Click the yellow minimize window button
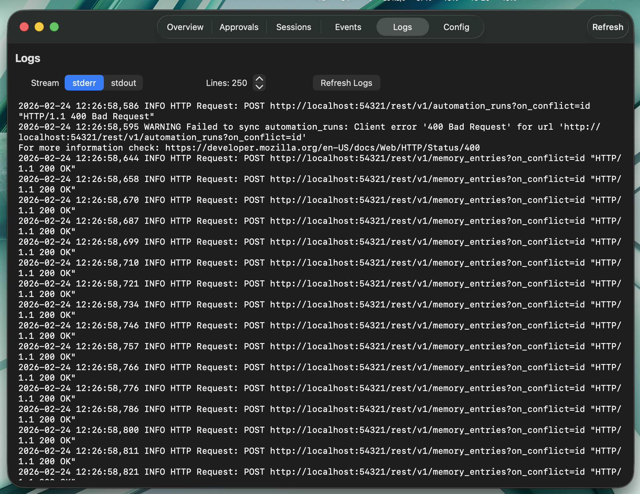 point(40,27)
